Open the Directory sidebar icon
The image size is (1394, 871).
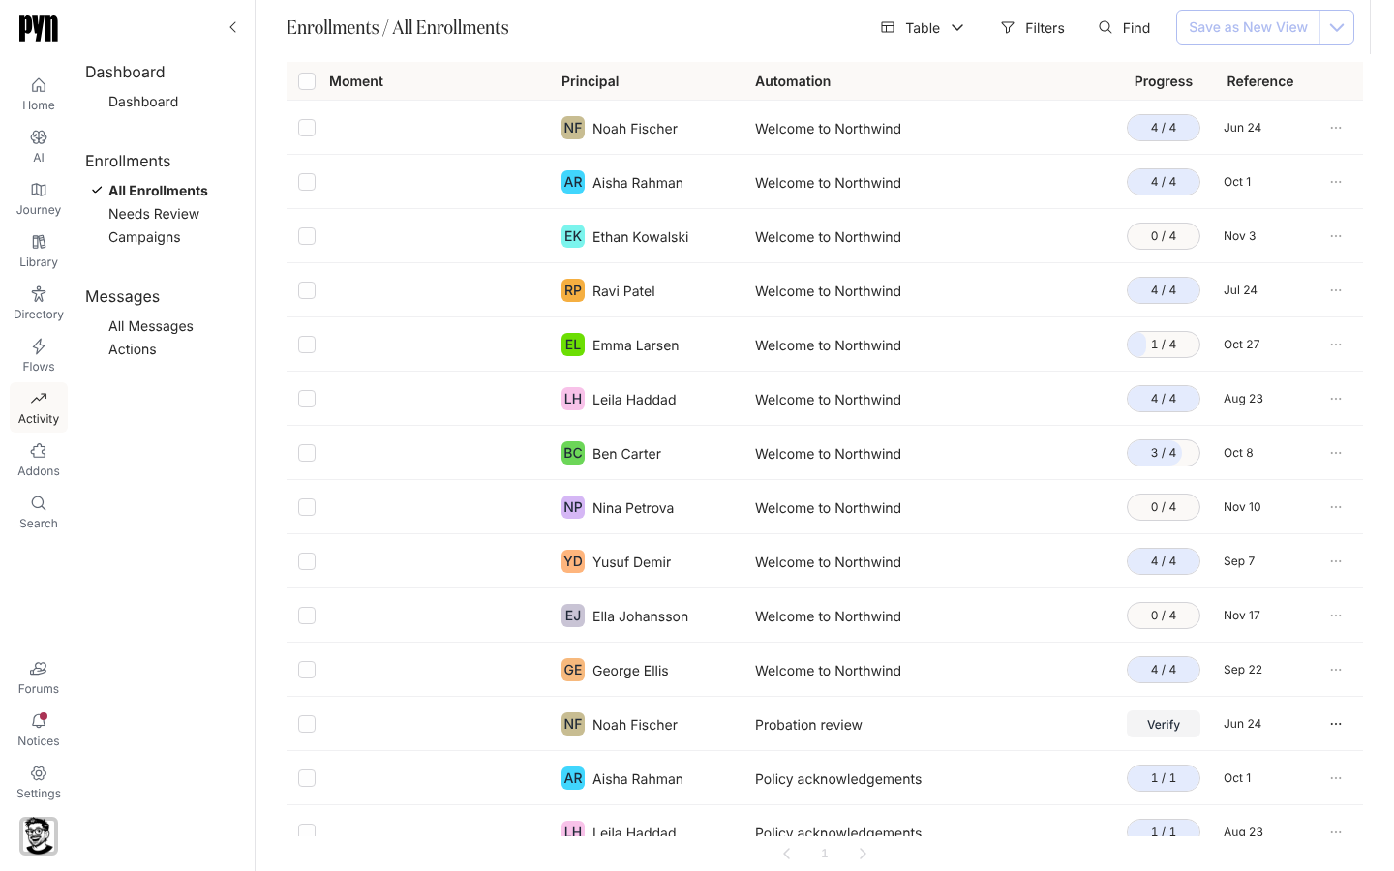[x=39, y=303]
